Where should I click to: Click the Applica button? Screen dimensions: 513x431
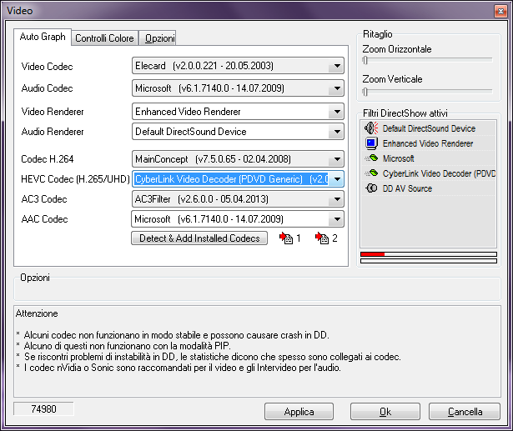pos(299,411)
